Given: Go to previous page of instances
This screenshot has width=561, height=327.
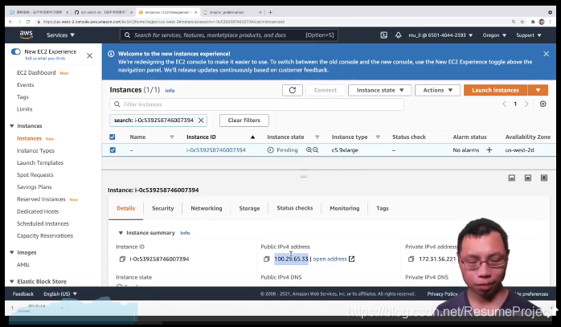Looking at the screenshot, I should coord(504,104).
